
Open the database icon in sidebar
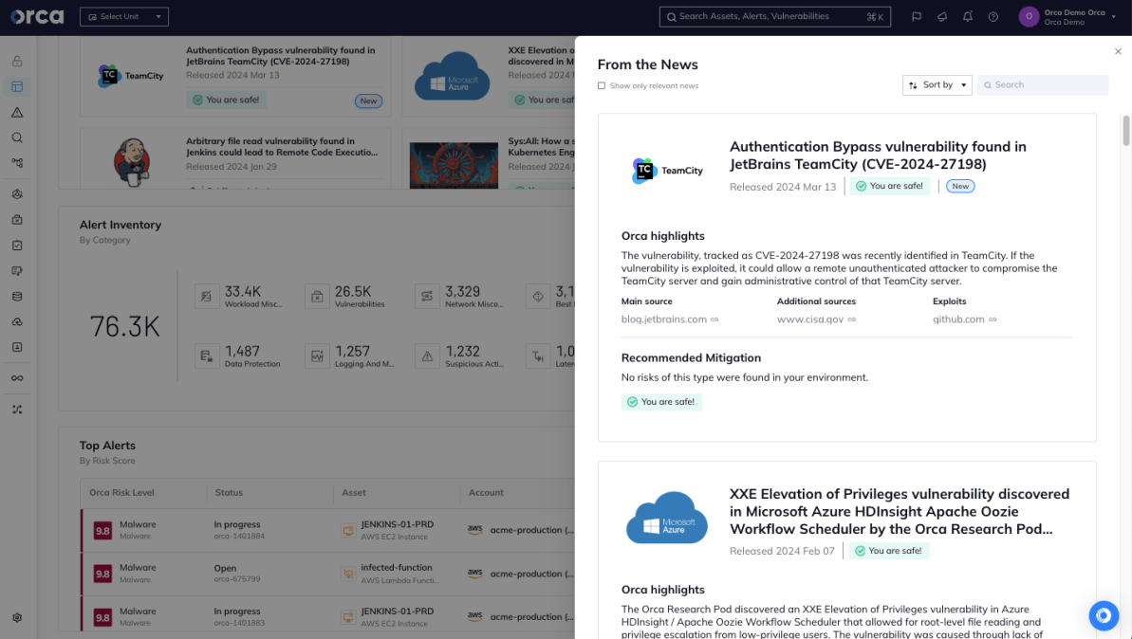pyautogui.click(x=17, y=297)
